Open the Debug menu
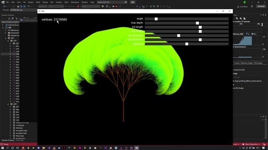 point(45,2)
